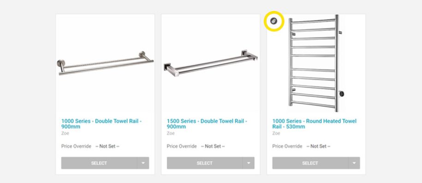Select the Round Heated Towel Rail product

tap(310, 163)
